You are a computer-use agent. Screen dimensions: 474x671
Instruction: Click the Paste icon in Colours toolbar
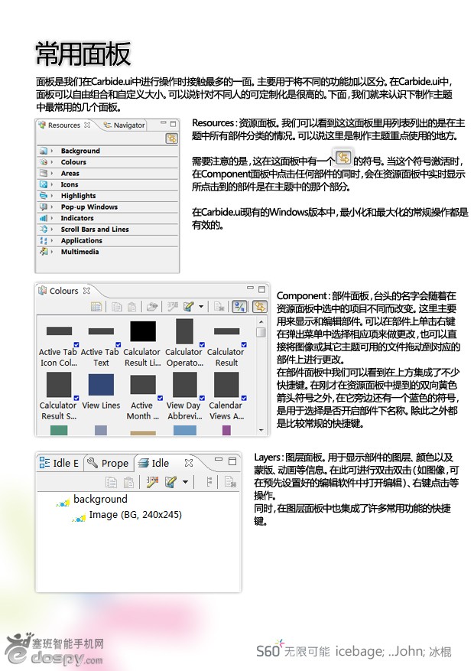(132, 306)
